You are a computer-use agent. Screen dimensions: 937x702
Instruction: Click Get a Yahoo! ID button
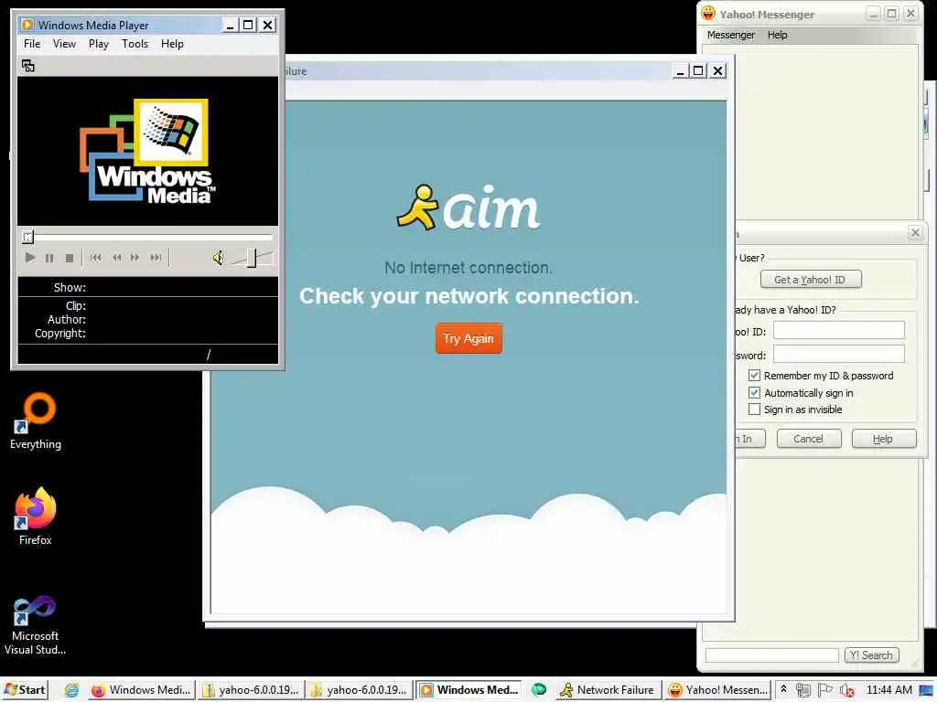(x=811, y=280)
